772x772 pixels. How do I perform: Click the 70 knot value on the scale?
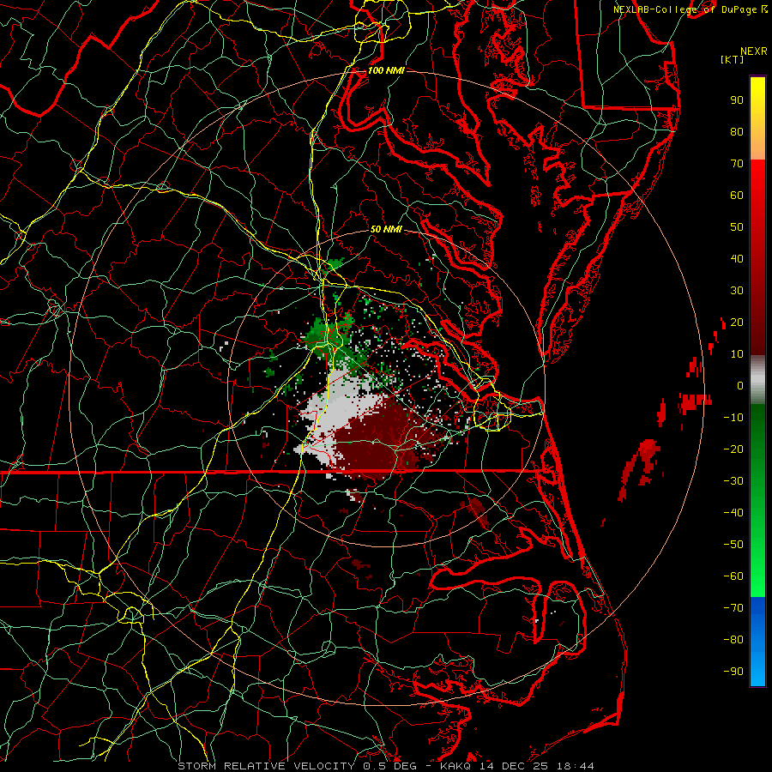[x=737, y=164]
